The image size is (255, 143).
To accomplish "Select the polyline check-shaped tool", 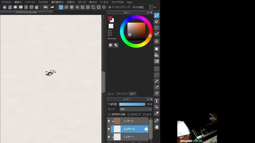I will click(x=157, y=34).
